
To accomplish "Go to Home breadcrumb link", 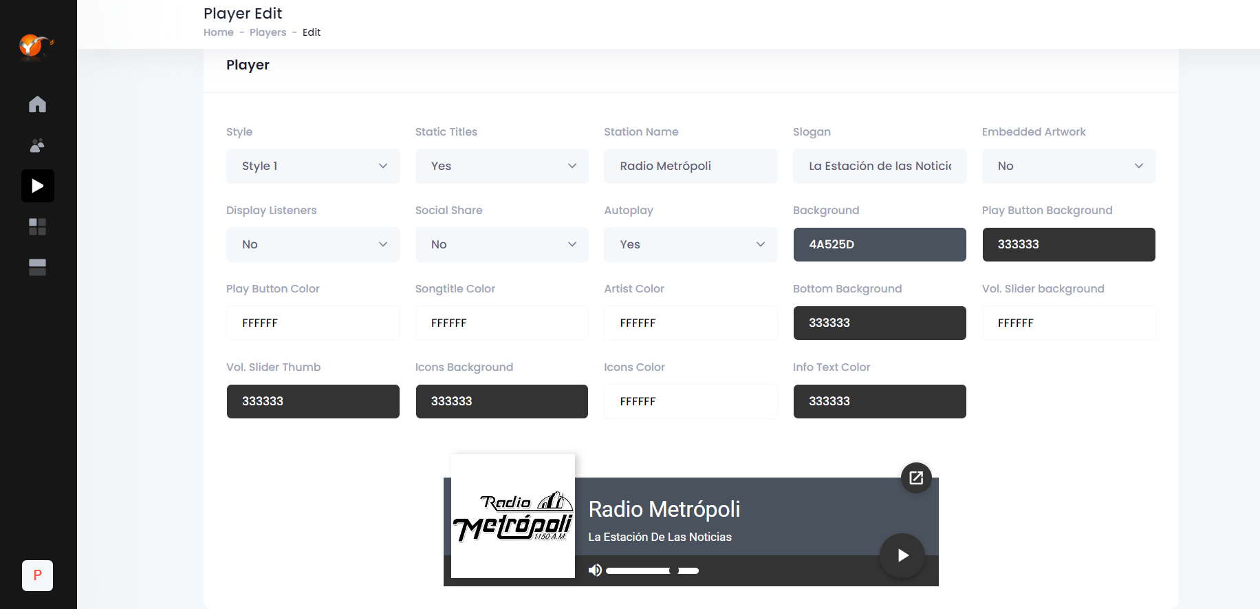I will click(219, 32).
